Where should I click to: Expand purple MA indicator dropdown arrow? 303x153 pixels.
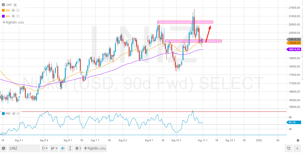click(x=18, y=16)
